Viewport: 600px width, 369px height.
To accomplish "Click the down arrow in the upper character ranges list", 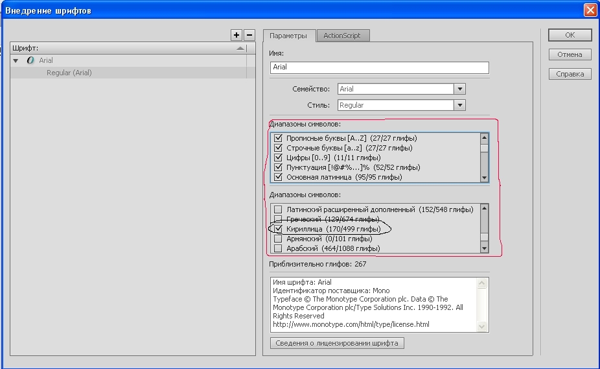I will click(x=484, y=178).
